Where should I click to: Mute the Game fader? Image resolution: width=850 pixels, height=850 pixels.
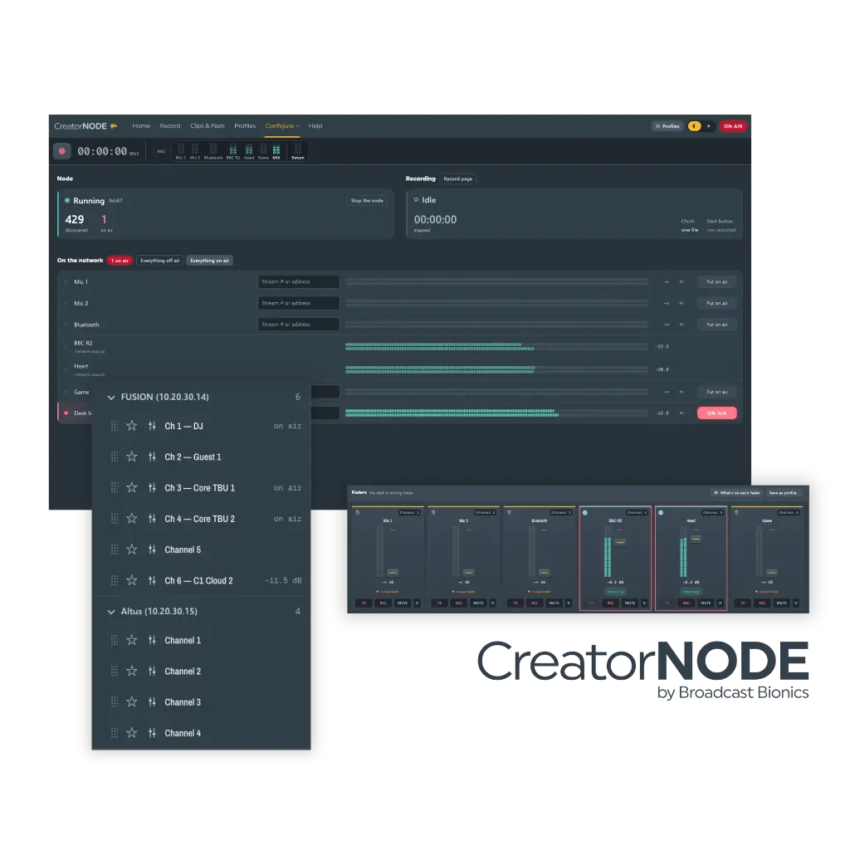coord(782,603)
